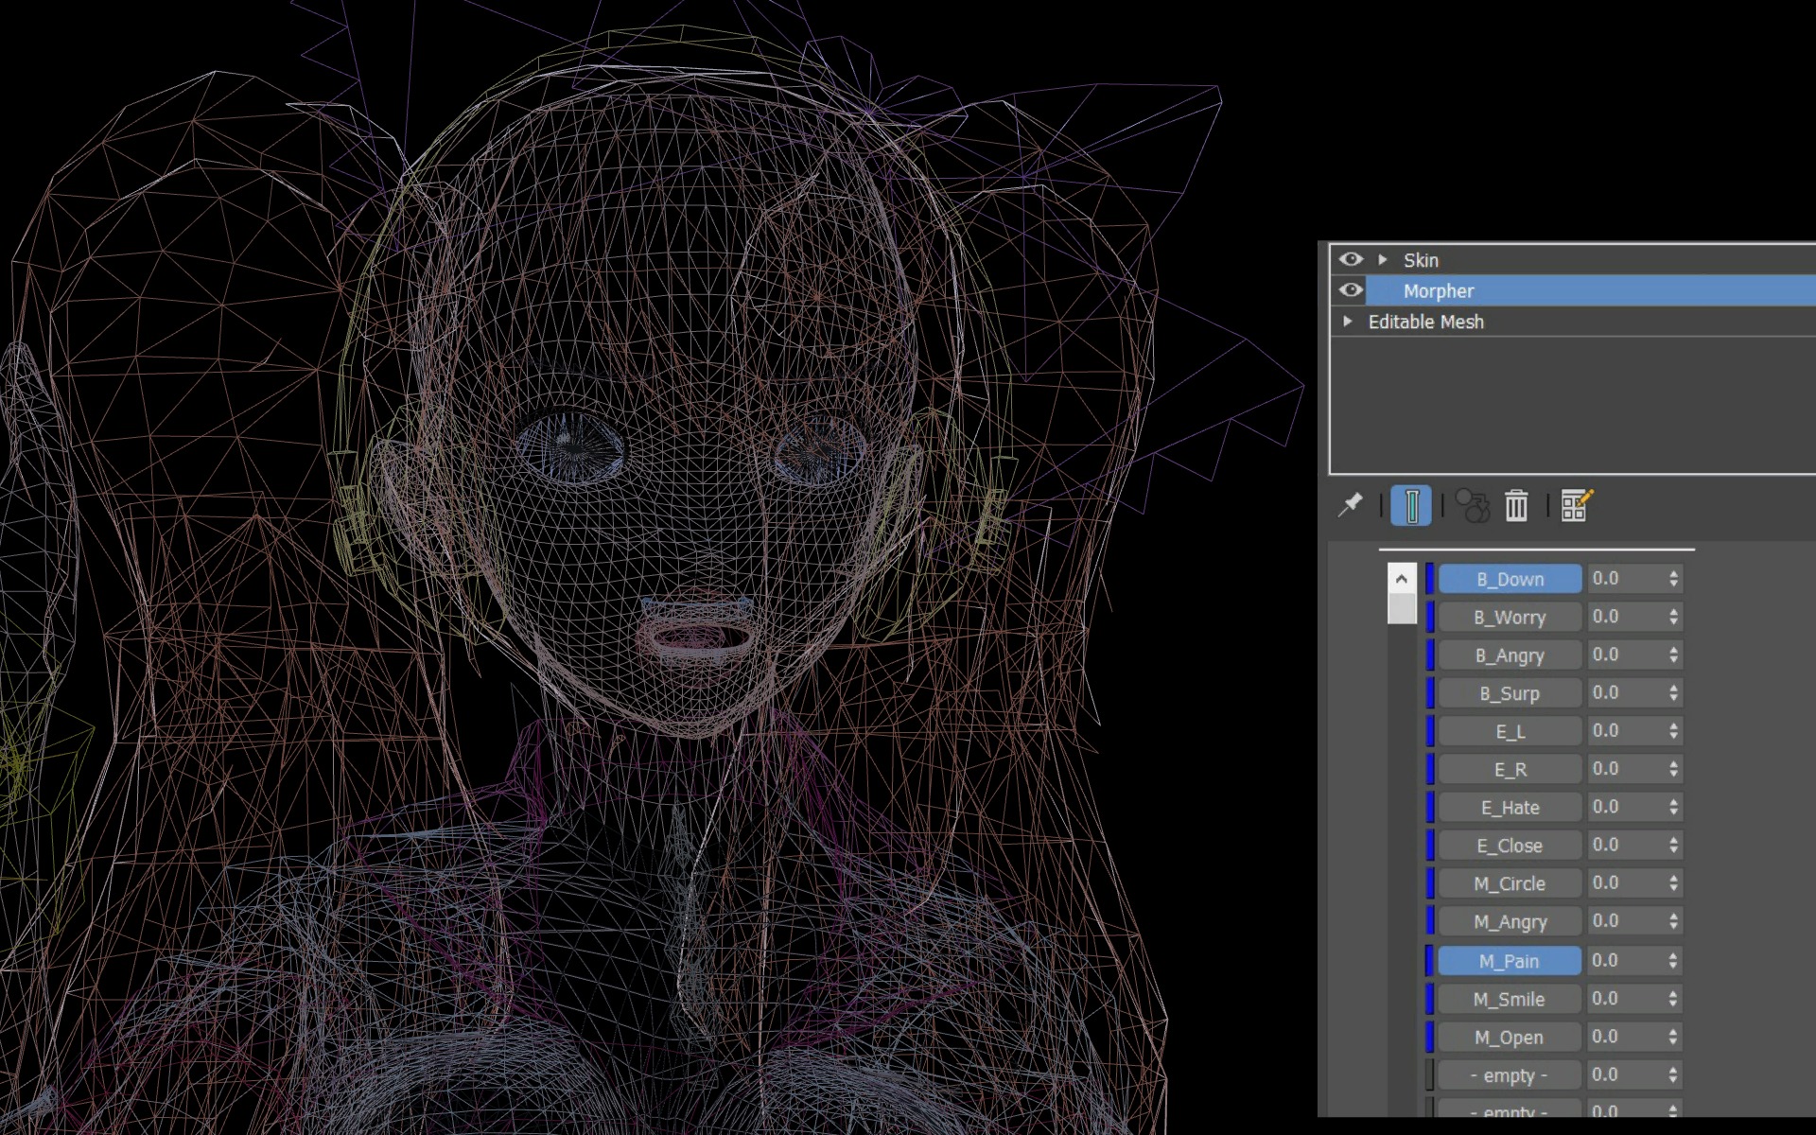The image size is (1816, 1135).
Task: Click blue color indicator beside B_Worry
Action: 1430,617
